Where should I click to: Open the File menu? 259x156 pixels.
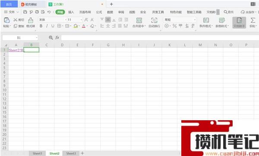[x=11, y=12]
